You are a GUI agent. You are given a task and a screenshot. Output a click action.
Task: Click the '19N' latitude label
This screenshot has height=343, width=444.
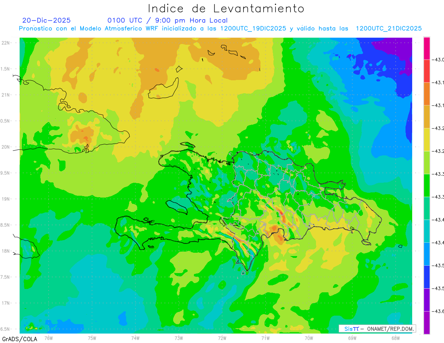tap(6, 199)
